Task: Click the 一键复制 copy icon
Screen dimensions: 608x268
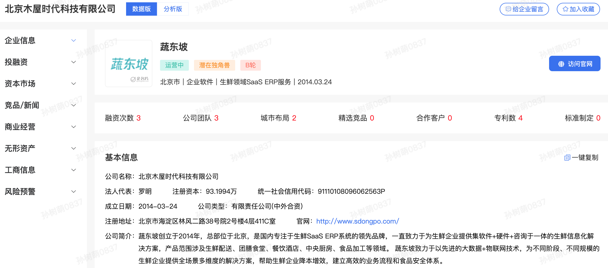Action: coord(567,158)
